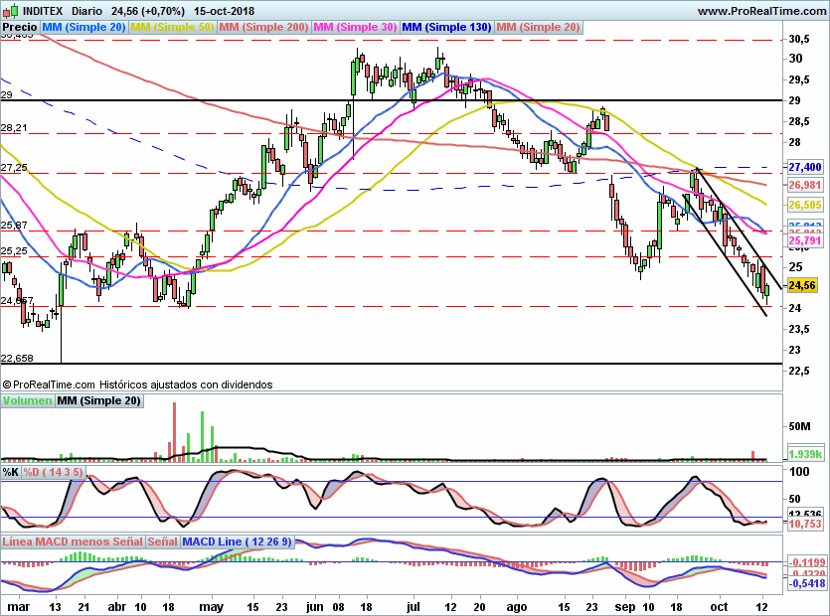Select the abr label on the date axis
Image resolution: width=830 pixels, height=616 pixels.
pyautogui.click(x=117, y=607)
